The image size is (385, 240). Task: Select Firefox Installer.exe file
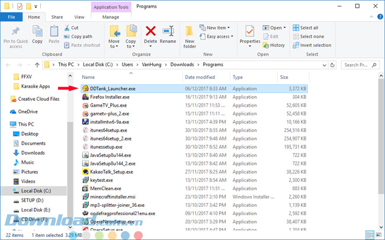click(110, 97)
